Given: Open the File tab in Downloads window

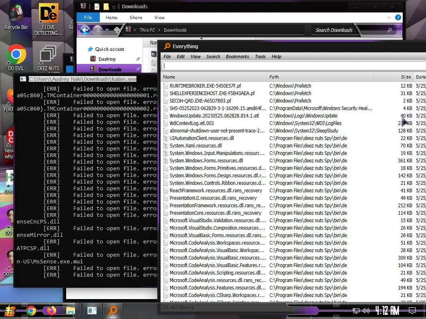Looking at the screenshot, I should tap(88, 17).
